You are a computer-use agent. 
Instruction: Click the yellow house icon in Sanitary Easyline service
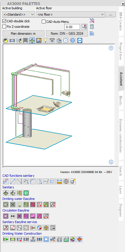click(x=46, y=228)
